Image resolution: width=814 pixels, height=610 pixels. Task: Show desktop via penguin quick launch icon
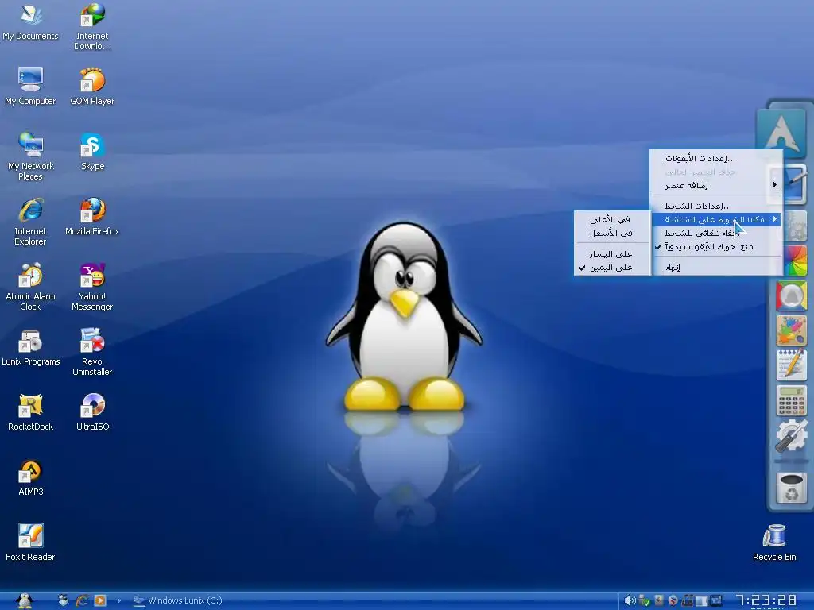[x=63, y=600]
